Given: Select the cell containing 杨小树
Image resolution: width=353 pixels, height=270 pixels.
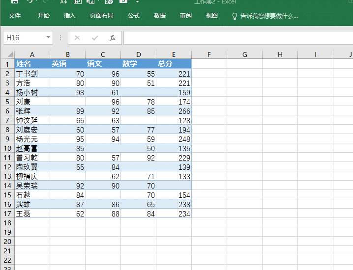Looking at the screenshot, I should tap(32, 92).
